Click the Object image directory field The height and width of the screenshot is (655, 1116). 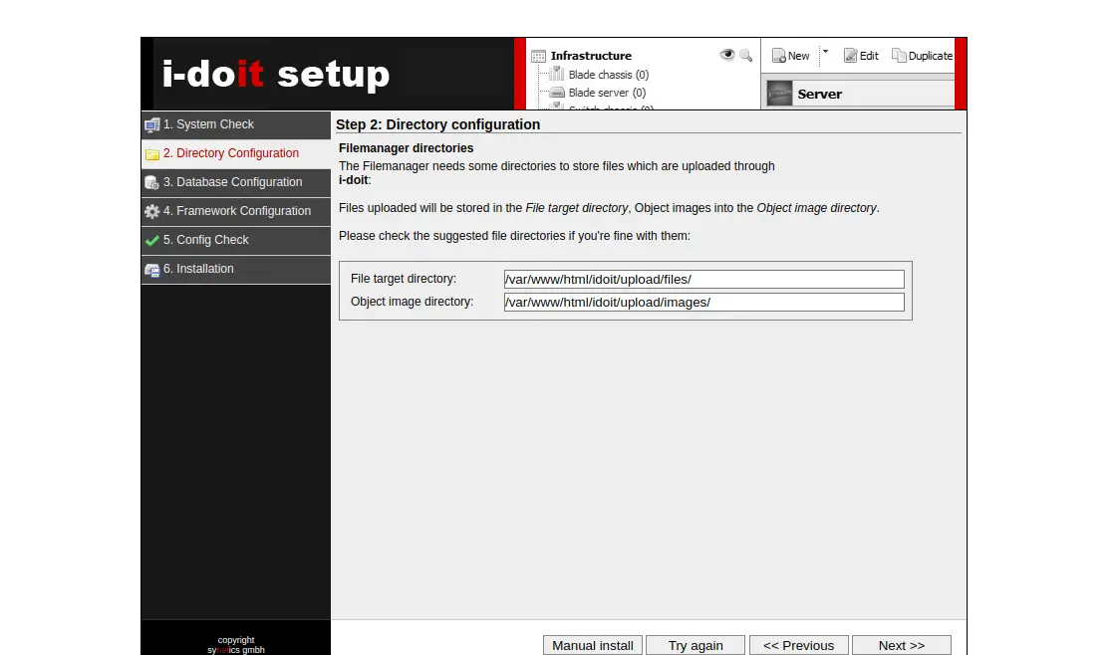pos(703,303)
